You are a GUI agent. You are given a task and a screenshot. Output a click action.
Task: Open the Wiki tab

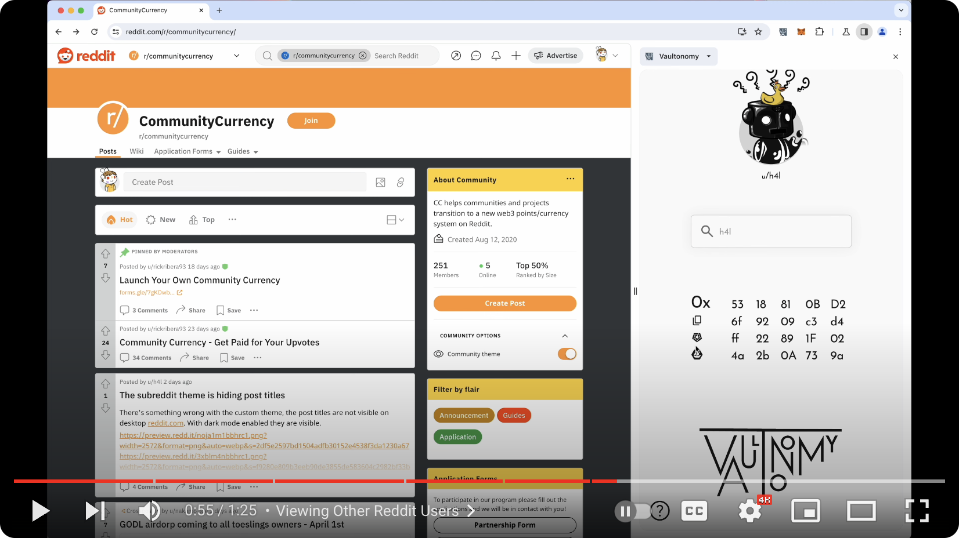136,151
